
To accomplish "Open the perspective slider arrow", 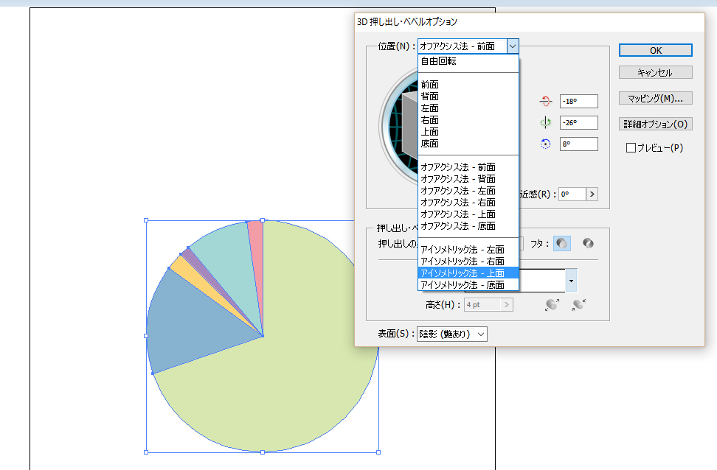I will click(592, 194).
